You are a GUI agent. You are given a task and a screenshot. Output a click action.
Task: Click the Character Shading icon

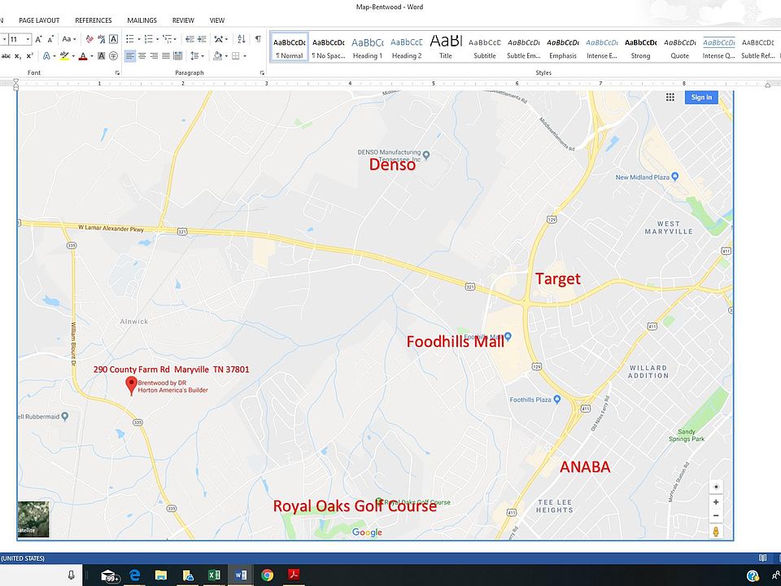point(101,56)
